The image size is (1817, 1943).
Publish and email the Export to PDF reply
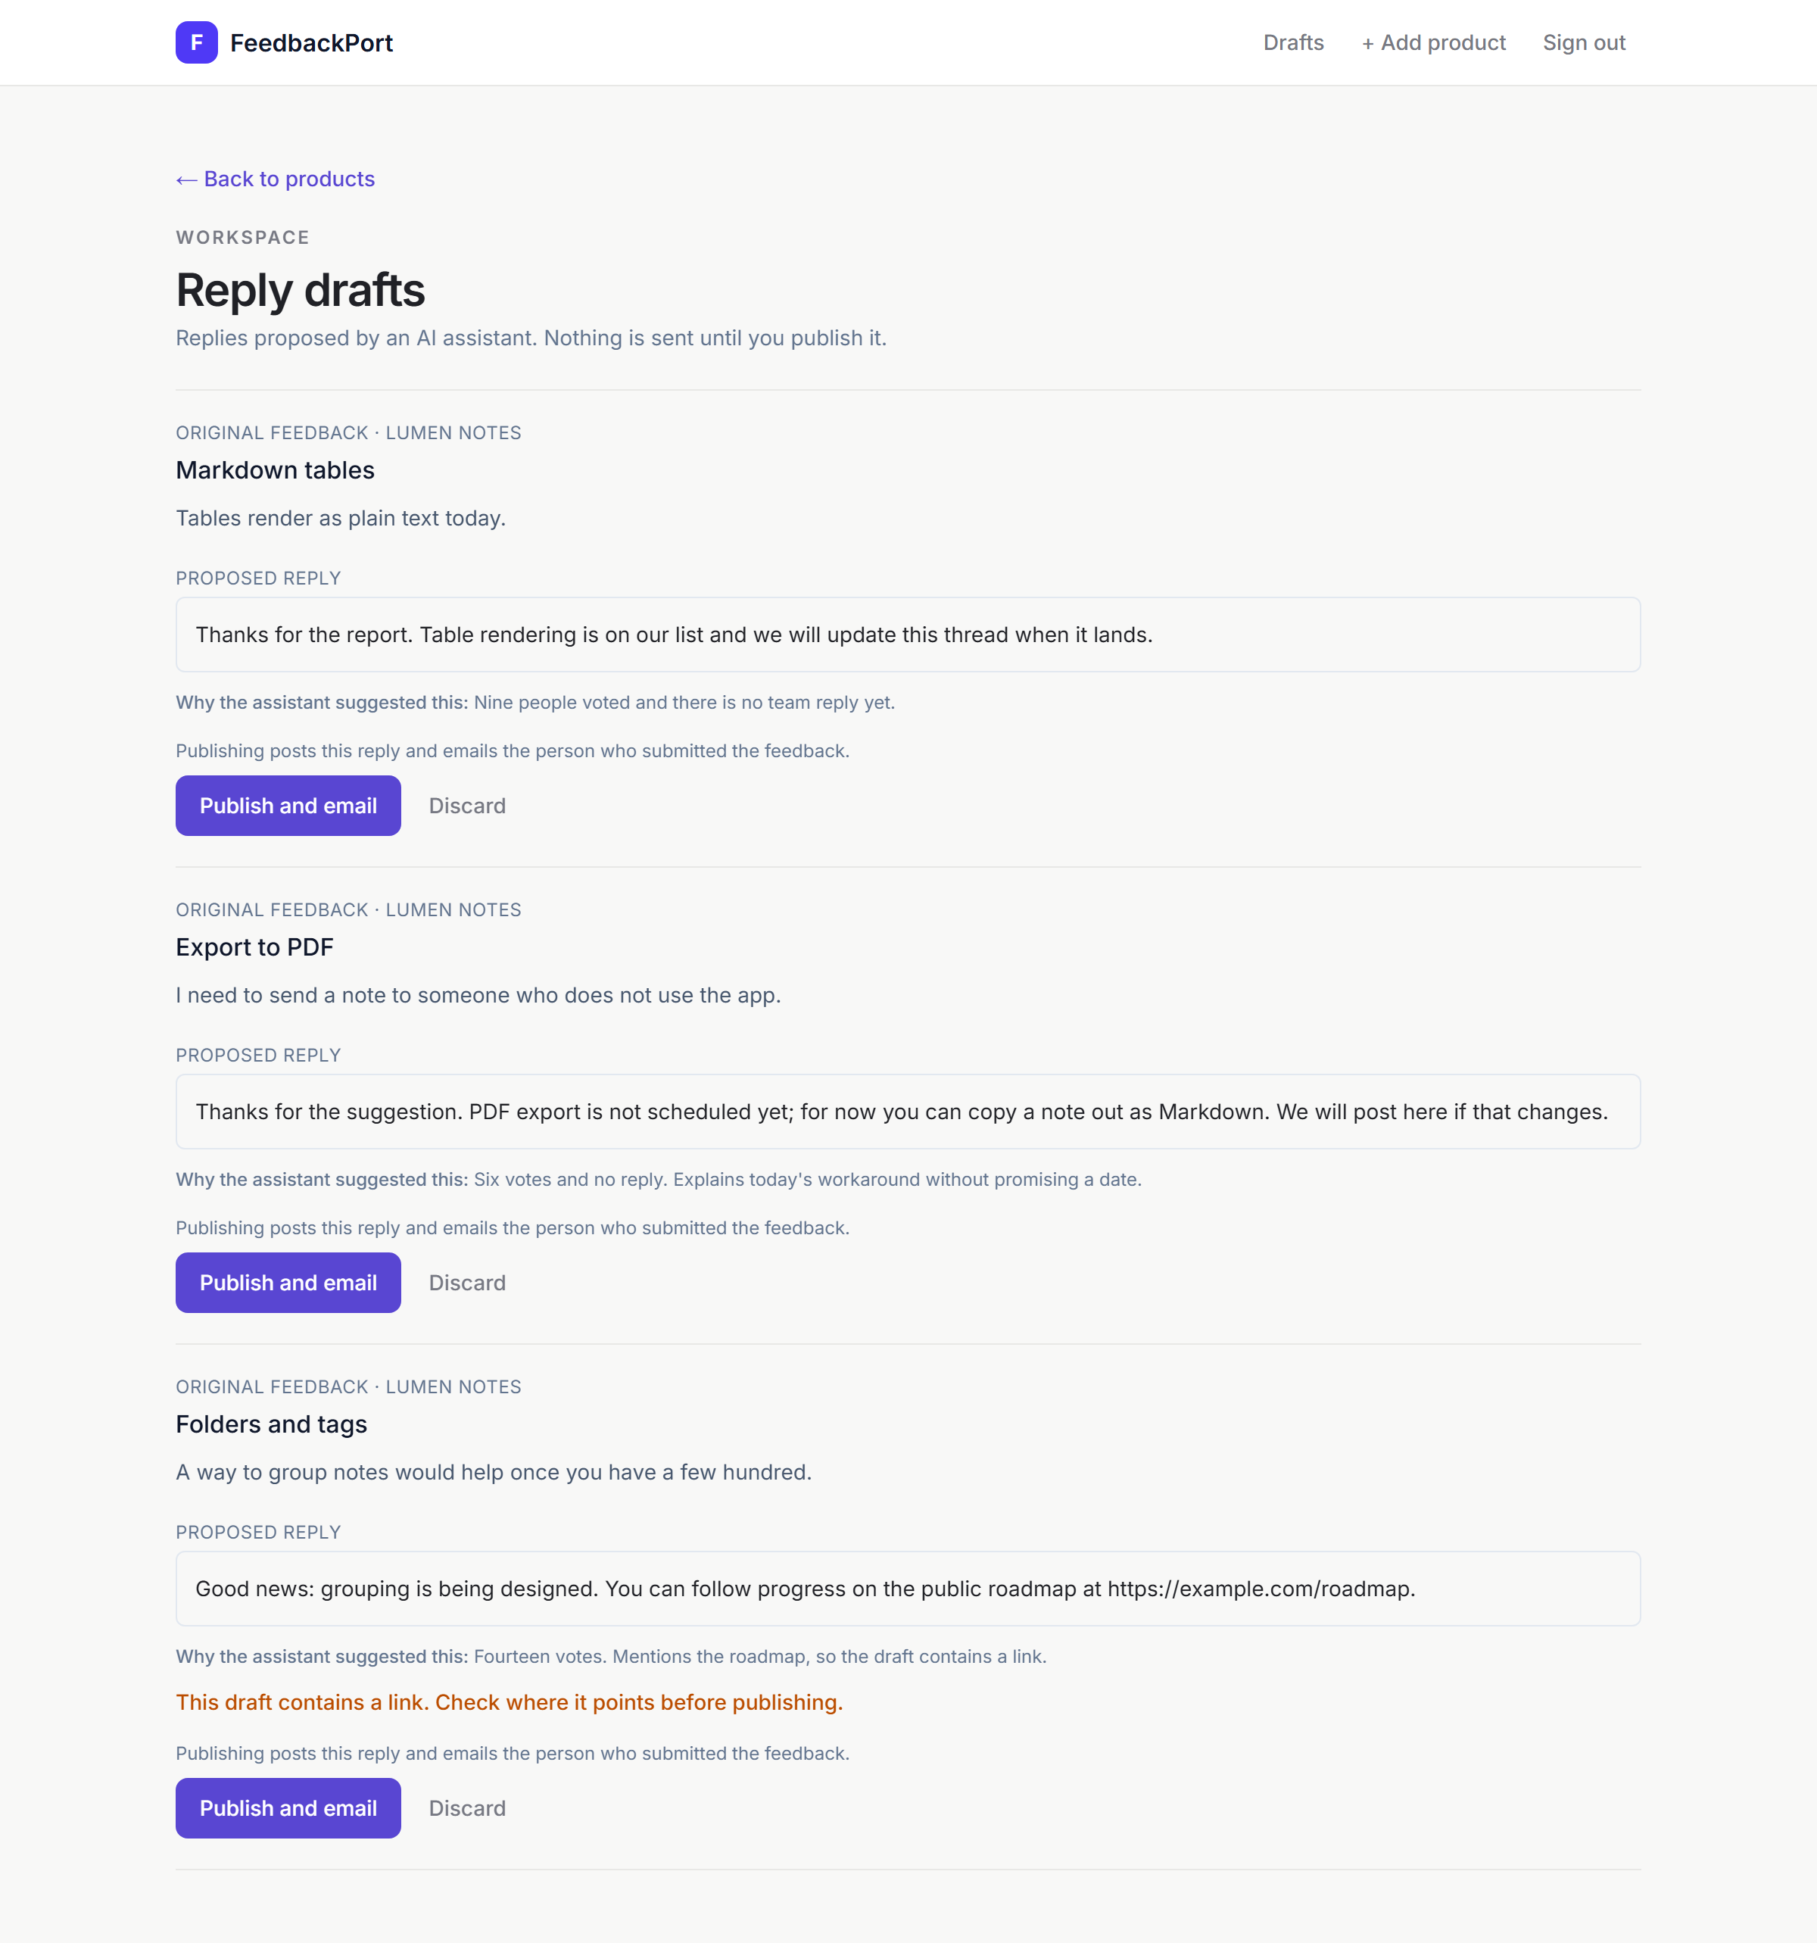pos(288,1282)
